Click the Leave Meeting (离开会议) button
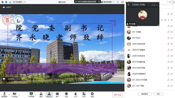This screenshot has height=98, width=175. click(117, 95)
